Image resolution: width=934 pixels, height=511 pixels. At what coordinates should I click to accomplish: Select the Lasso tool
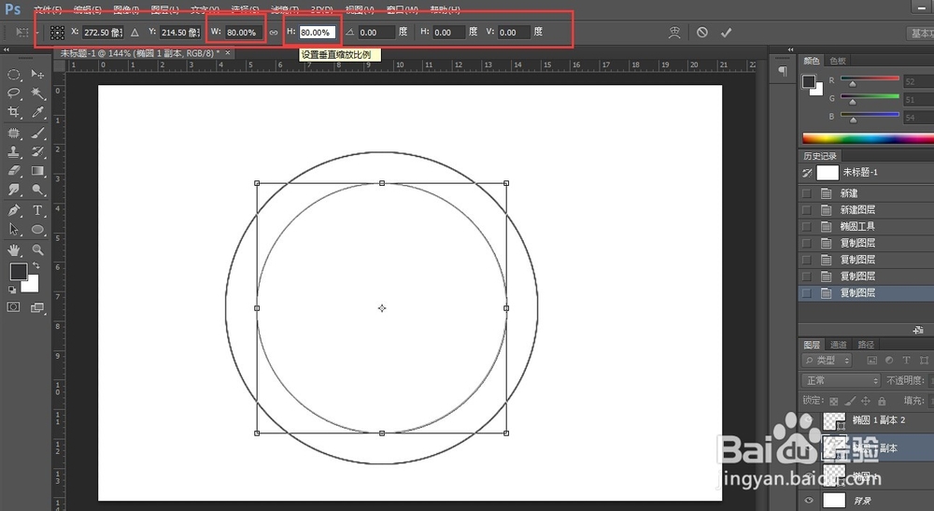point(14,92)
